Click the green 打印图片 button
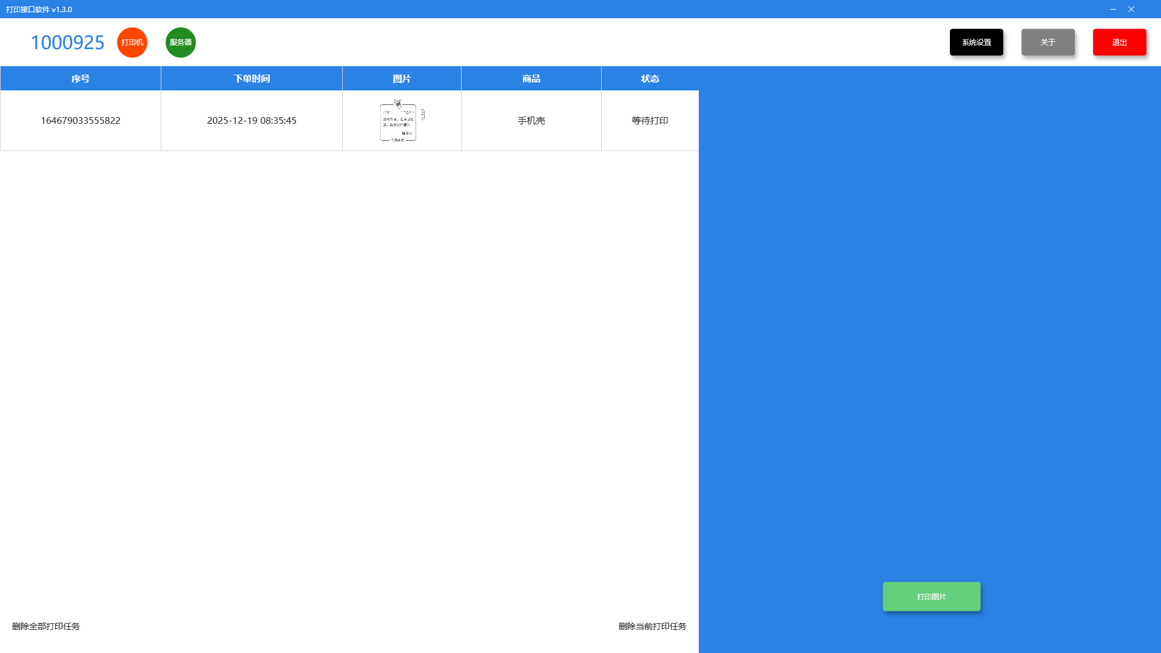Screen dimensions: 1161x653 coord(931,597)
